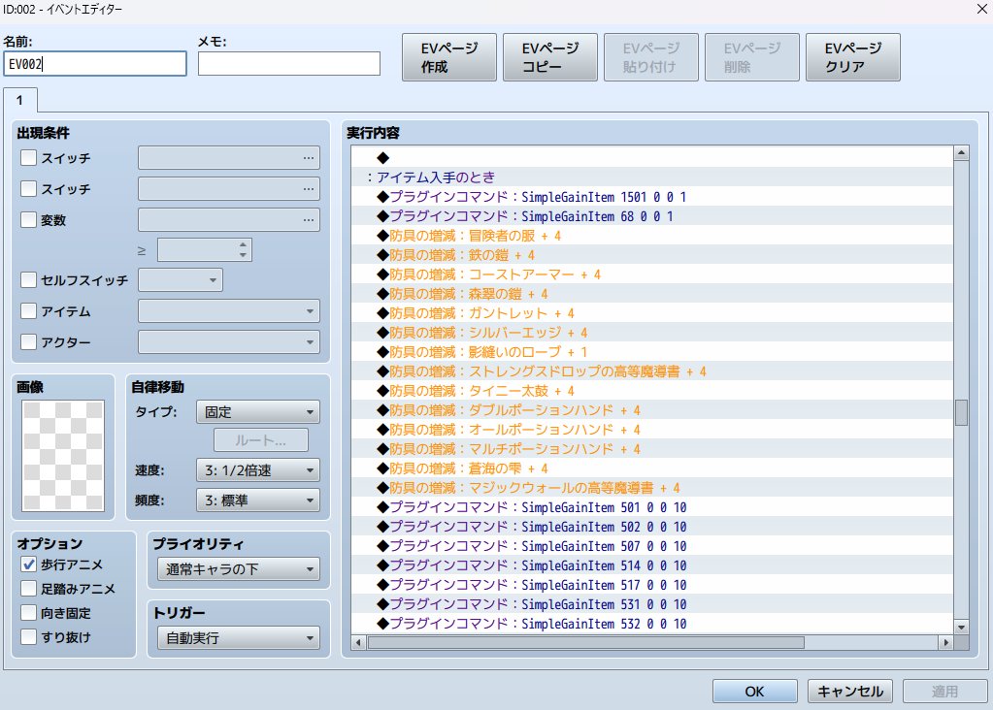Open the セルフスイッチ dropdown

(x=181, y=279)
